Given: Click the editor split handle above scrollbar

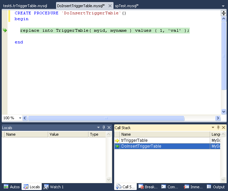Looking at the screenshot, I should point(224,13).
